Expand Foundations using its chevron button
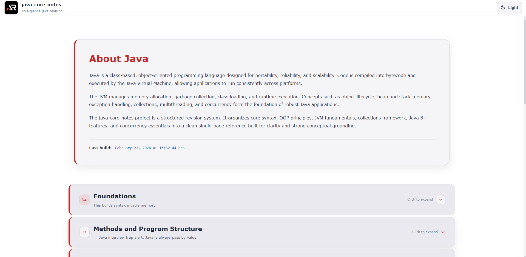Image resolution: width=526 pixels, height=257 pixels. [x=440, y=200]
